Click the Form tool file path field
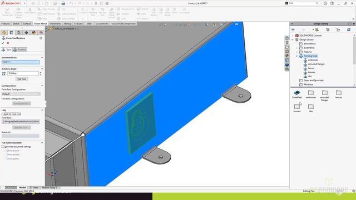Image resolution: width=356 pixels, height=200 pixels. tap(21, 122)
